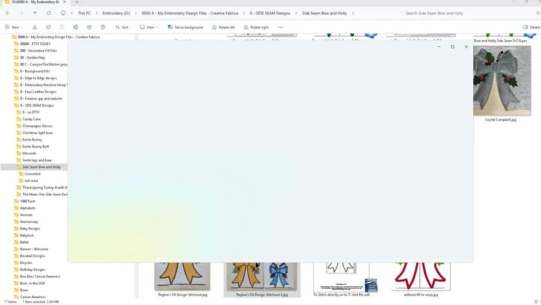
Task: Open a new File Explorer tab
Action: (x=77, y=2)
